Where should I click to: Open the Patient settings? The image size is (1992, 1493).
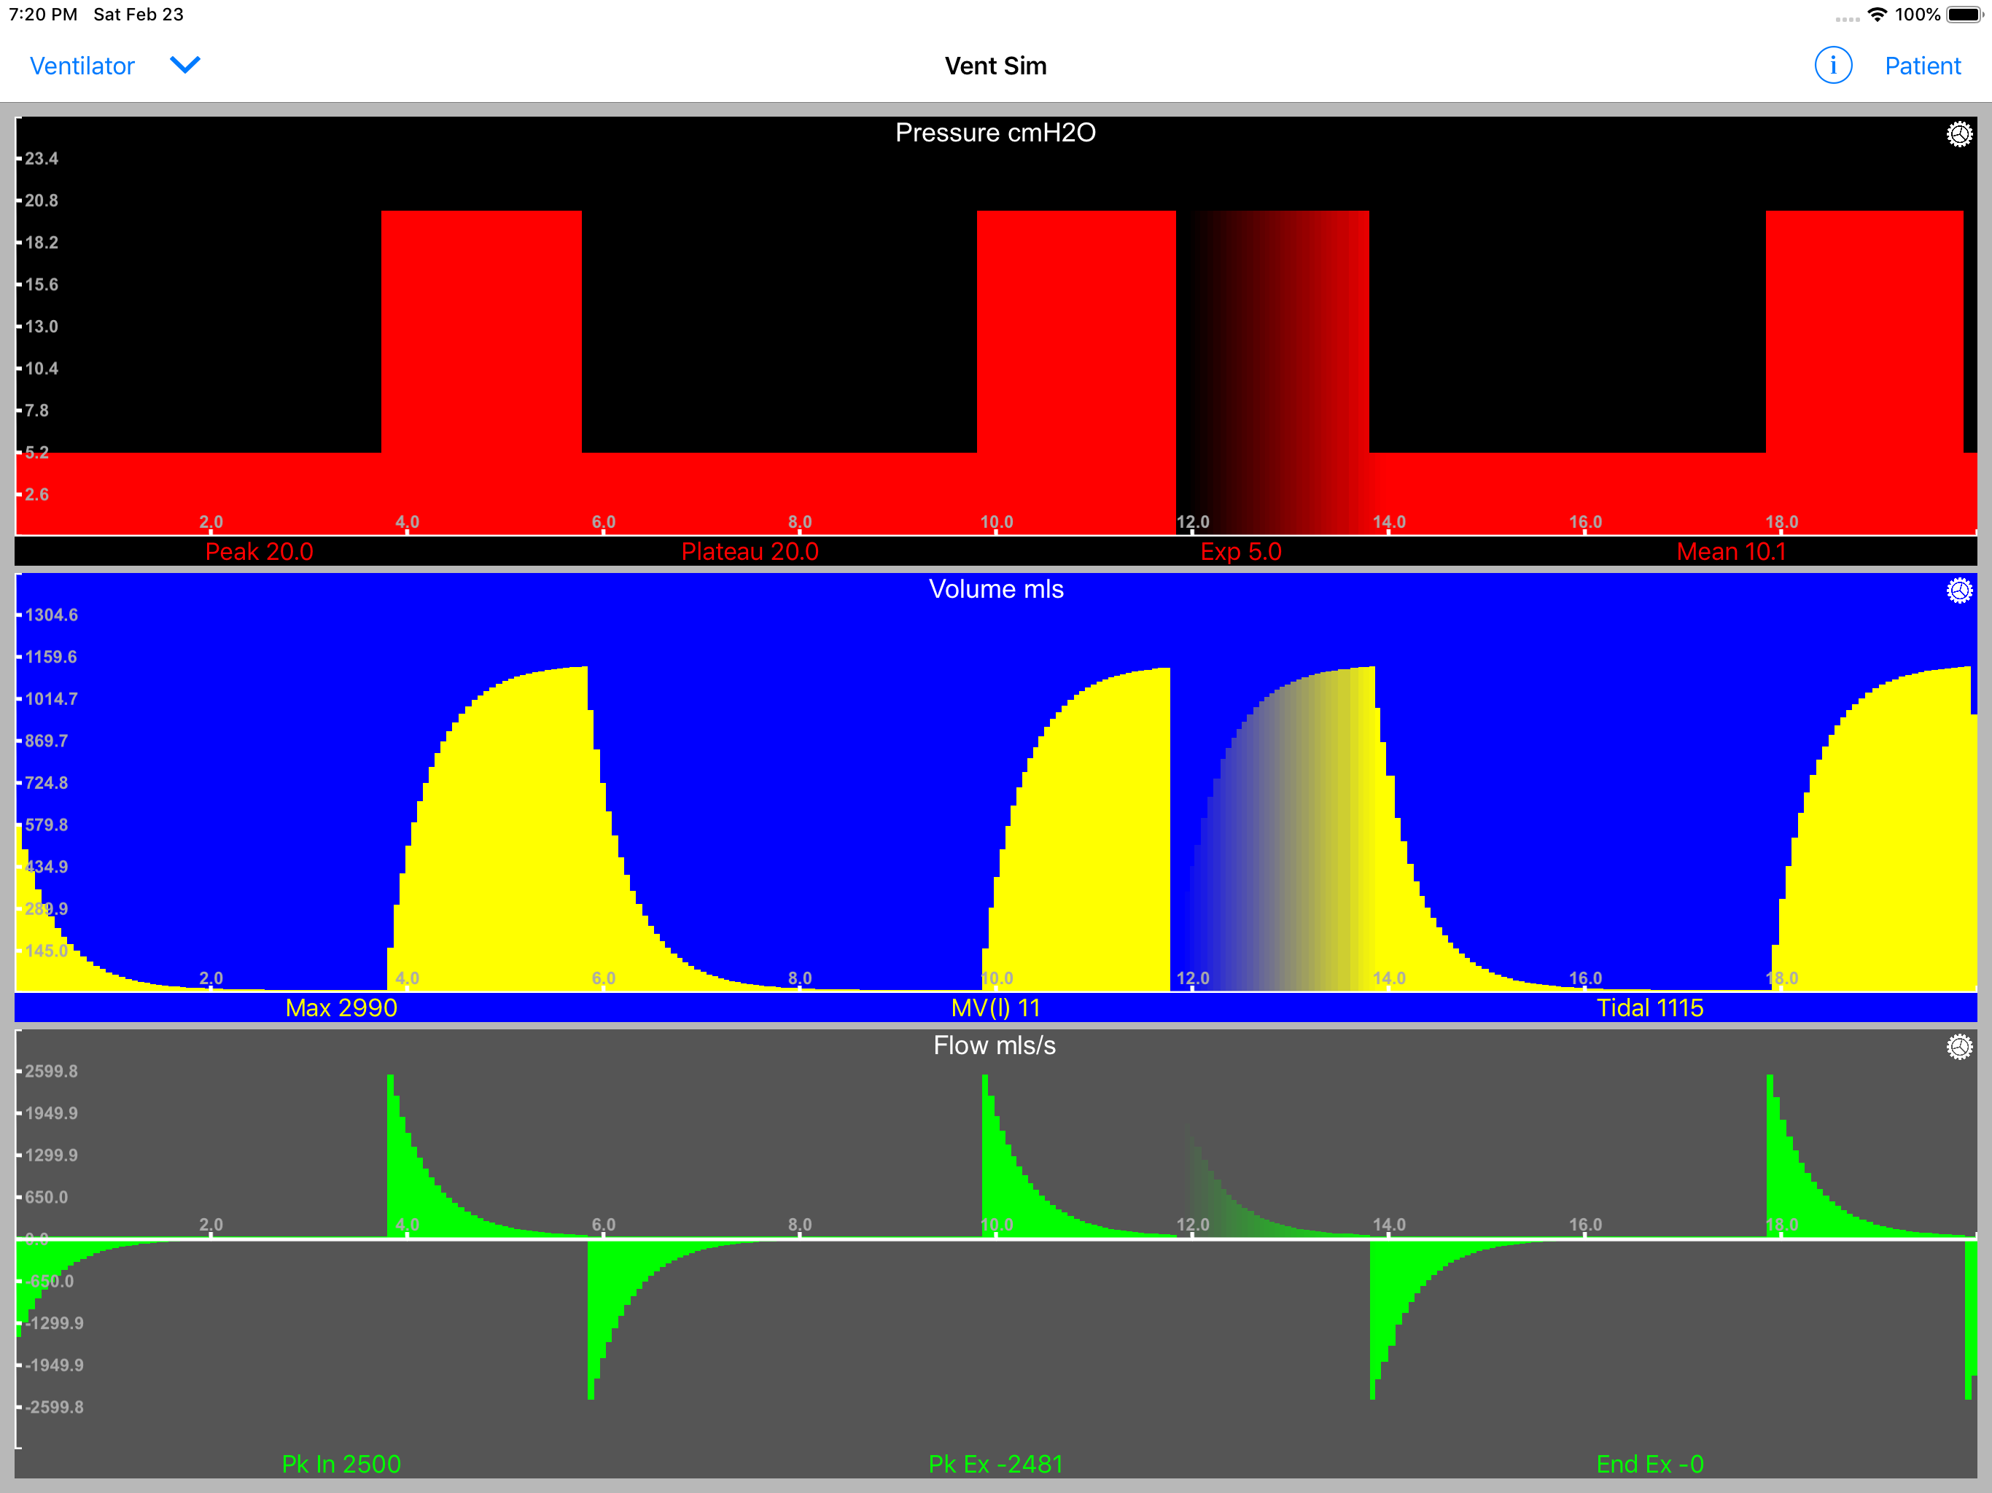point(1922,66)
